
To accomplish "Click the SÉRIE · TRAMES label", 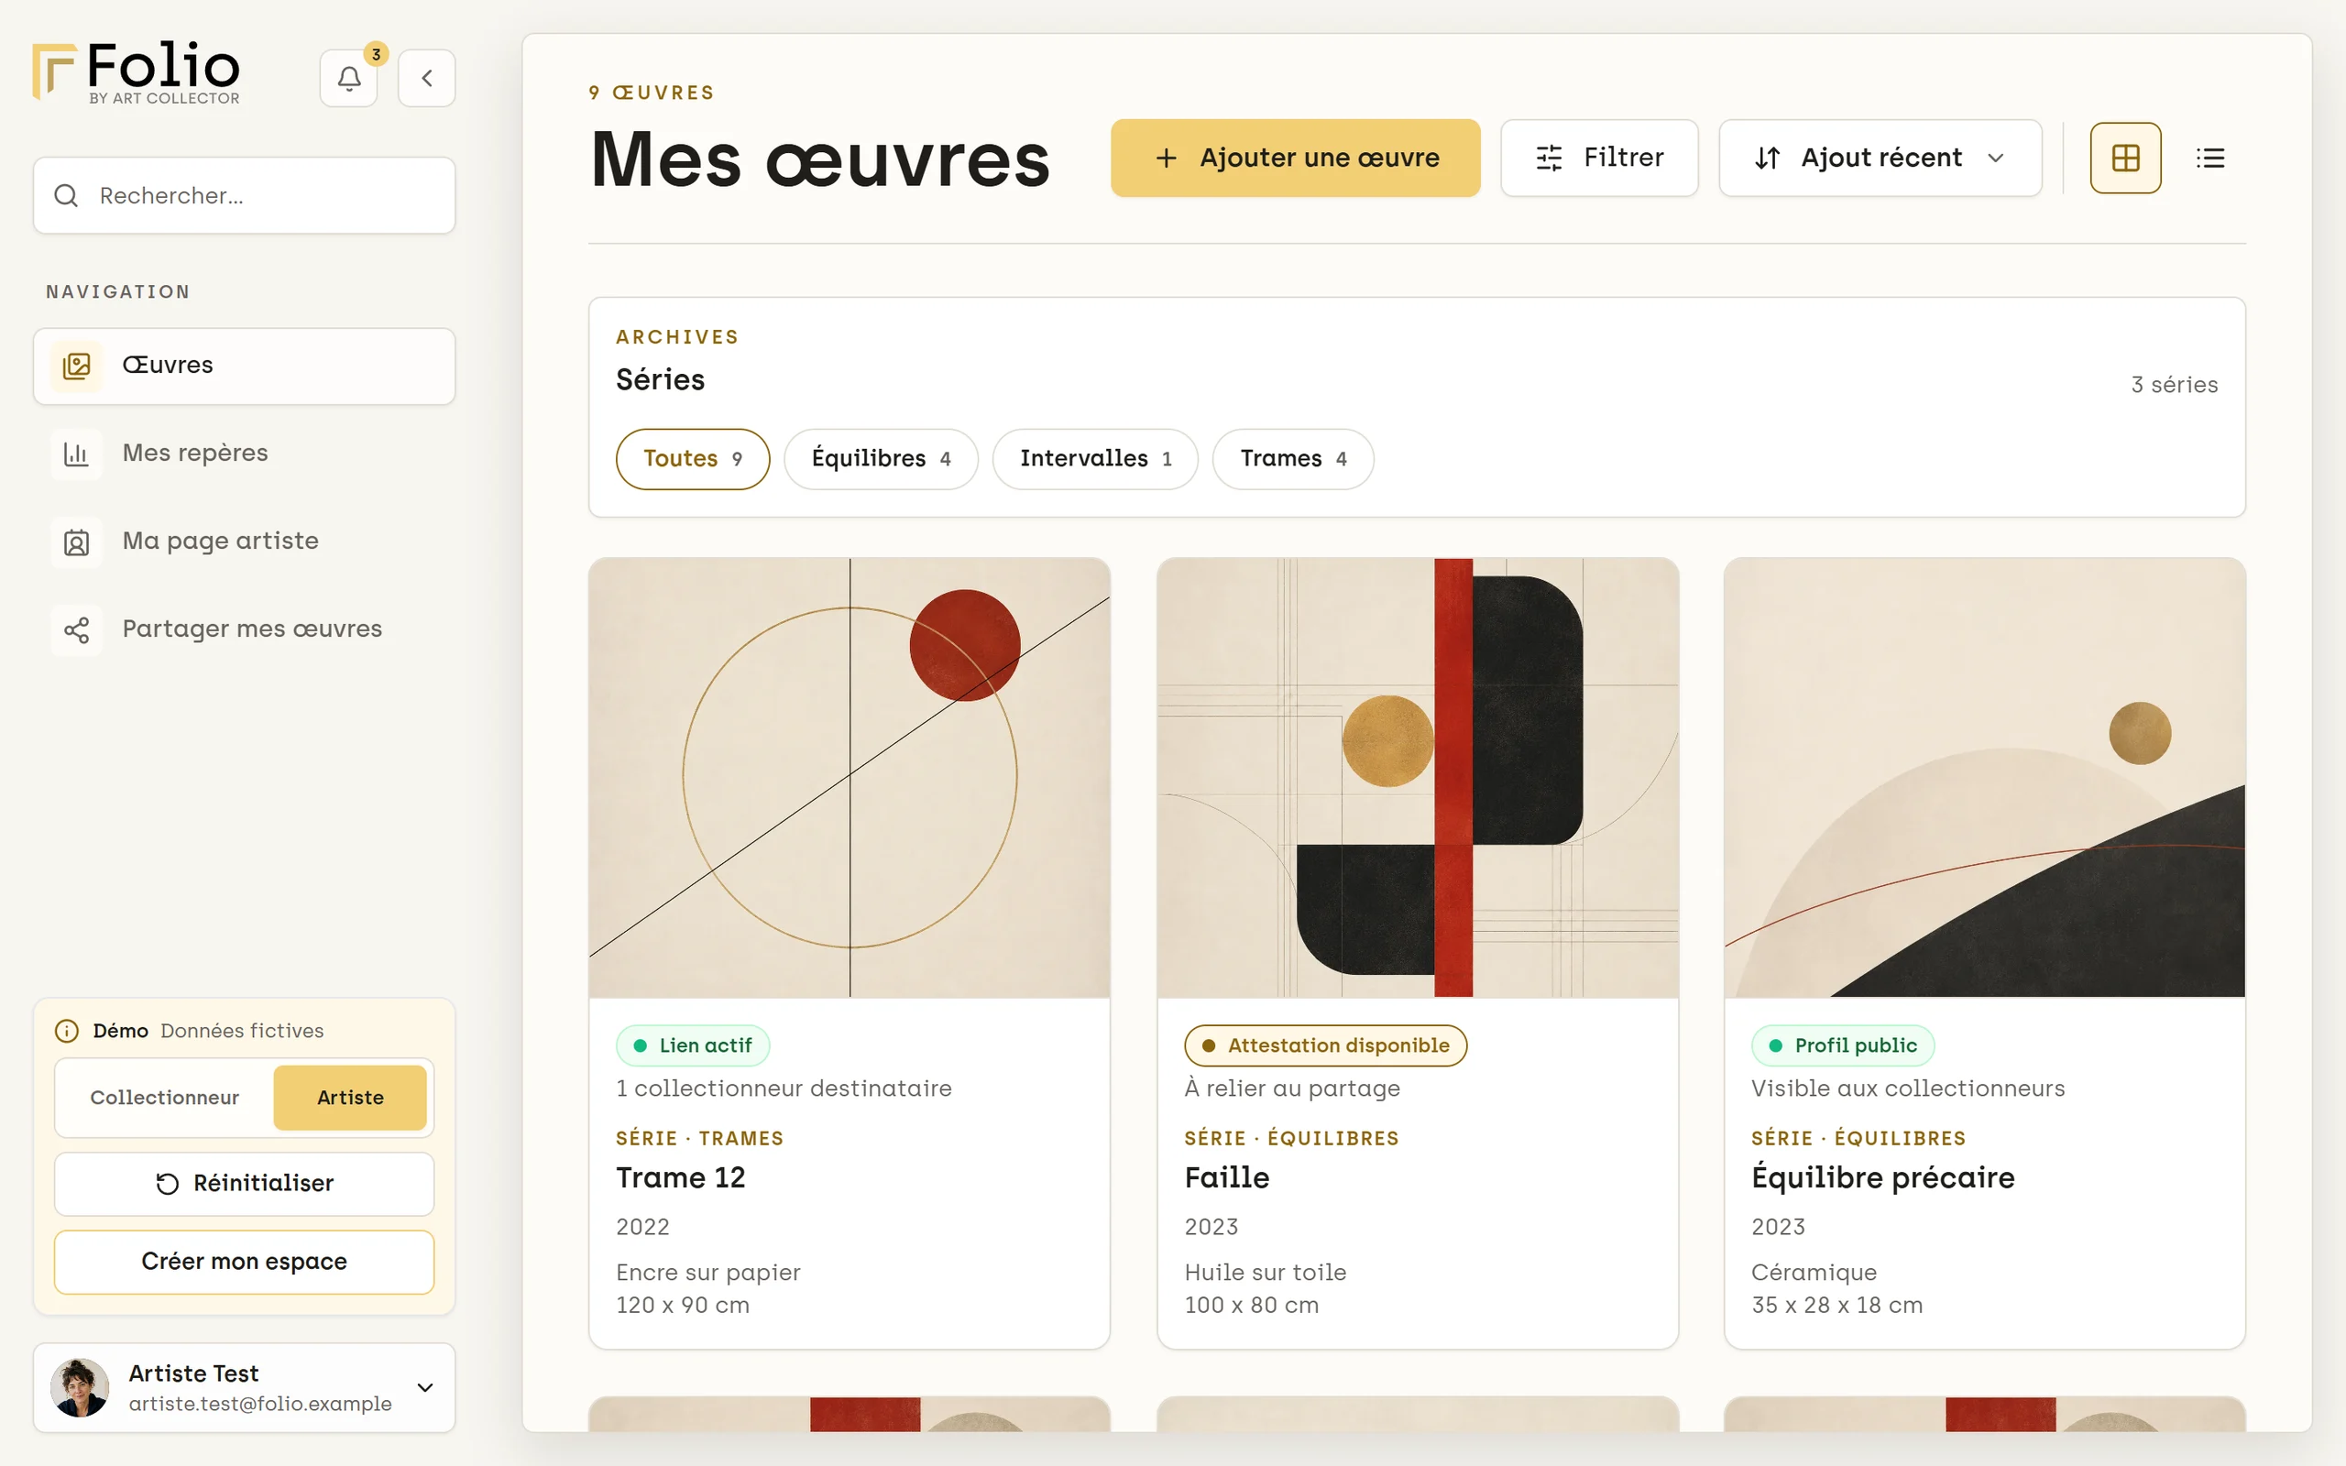I will click(x=699, y=1138).
